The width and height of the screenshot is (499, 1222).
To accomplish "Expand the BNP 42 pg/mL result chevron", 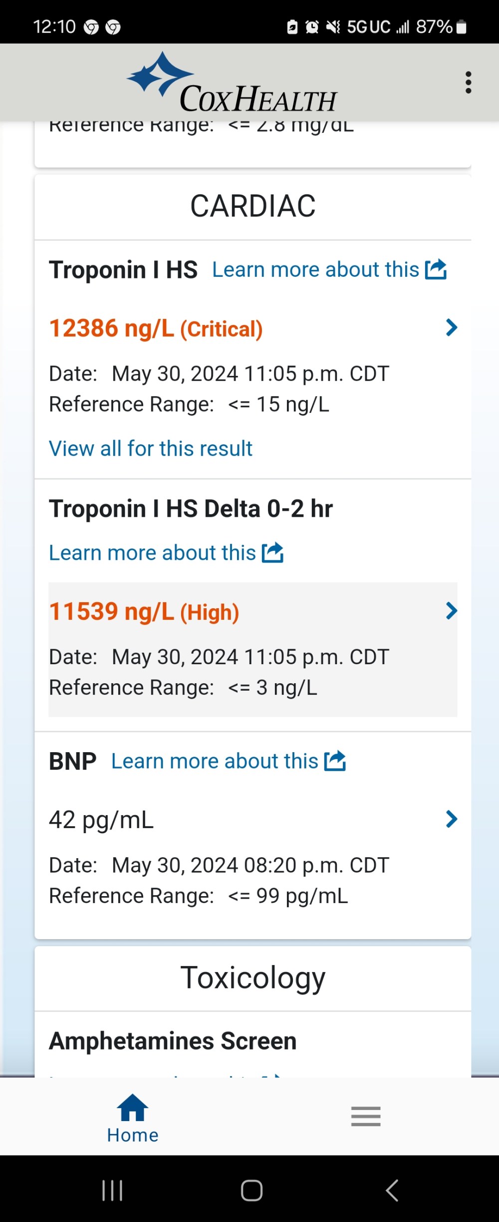I will [452, 819].
